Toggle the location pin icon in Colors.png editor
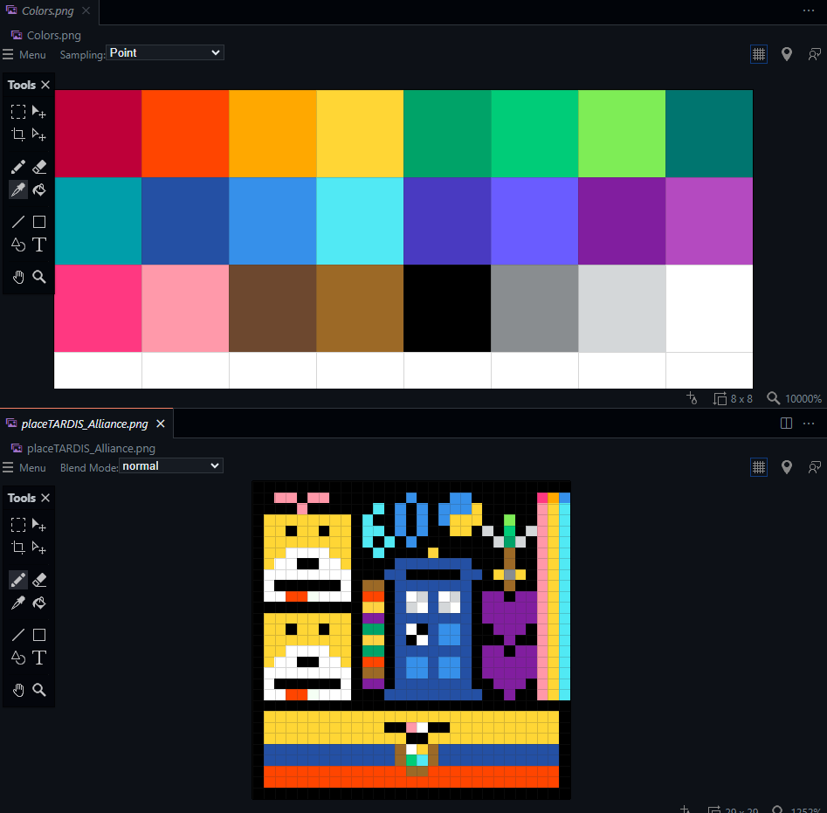Screen dimensions: 827x813 click(786, 54)
